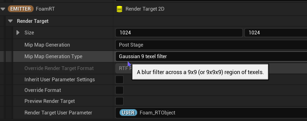Click the USER badge on Foam_RTObject
Screen dimensions: 307x121
[x=128, y=113]
